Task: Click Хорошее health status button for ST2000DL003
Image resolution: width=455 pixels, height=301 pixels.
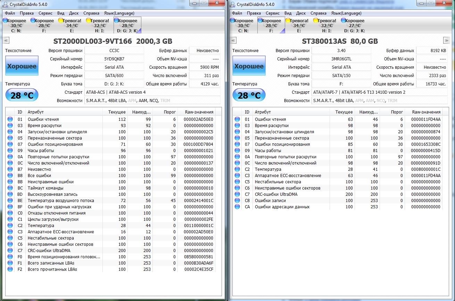Action: click(22, 66)
